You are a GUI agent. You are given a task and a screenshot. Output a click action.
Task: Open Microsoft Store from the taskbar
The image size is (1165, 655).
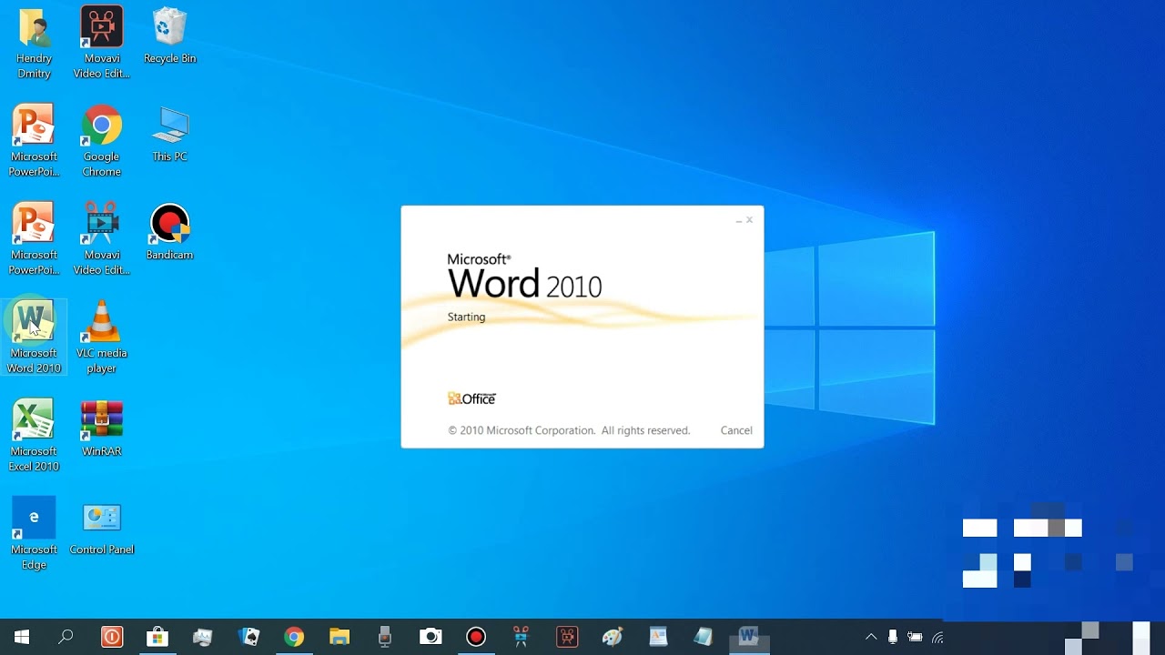[x=157, y=637]
